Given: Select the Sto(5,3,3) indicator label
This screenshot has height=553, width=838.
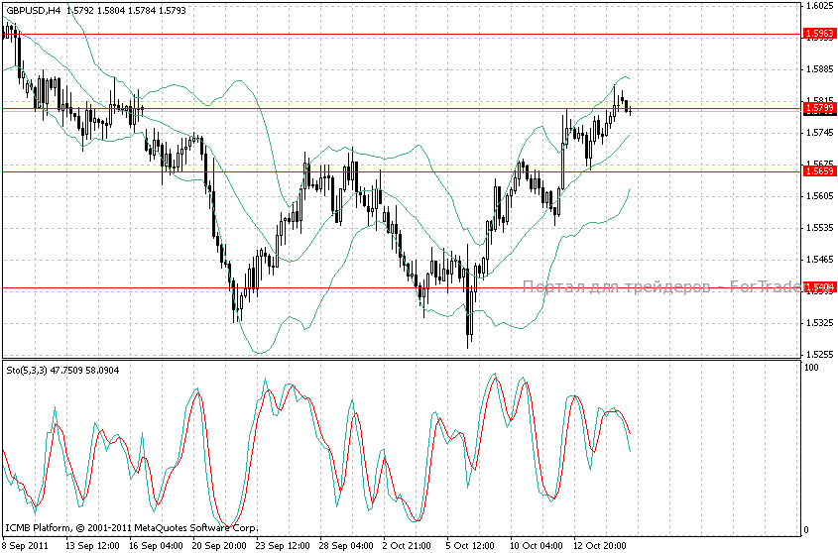Looking at the screenshot, I should 26,370.
